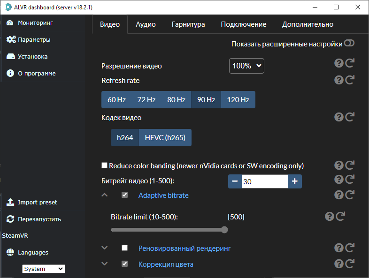
Task: Select 90 Hz refresh rate
Action: 206,100
